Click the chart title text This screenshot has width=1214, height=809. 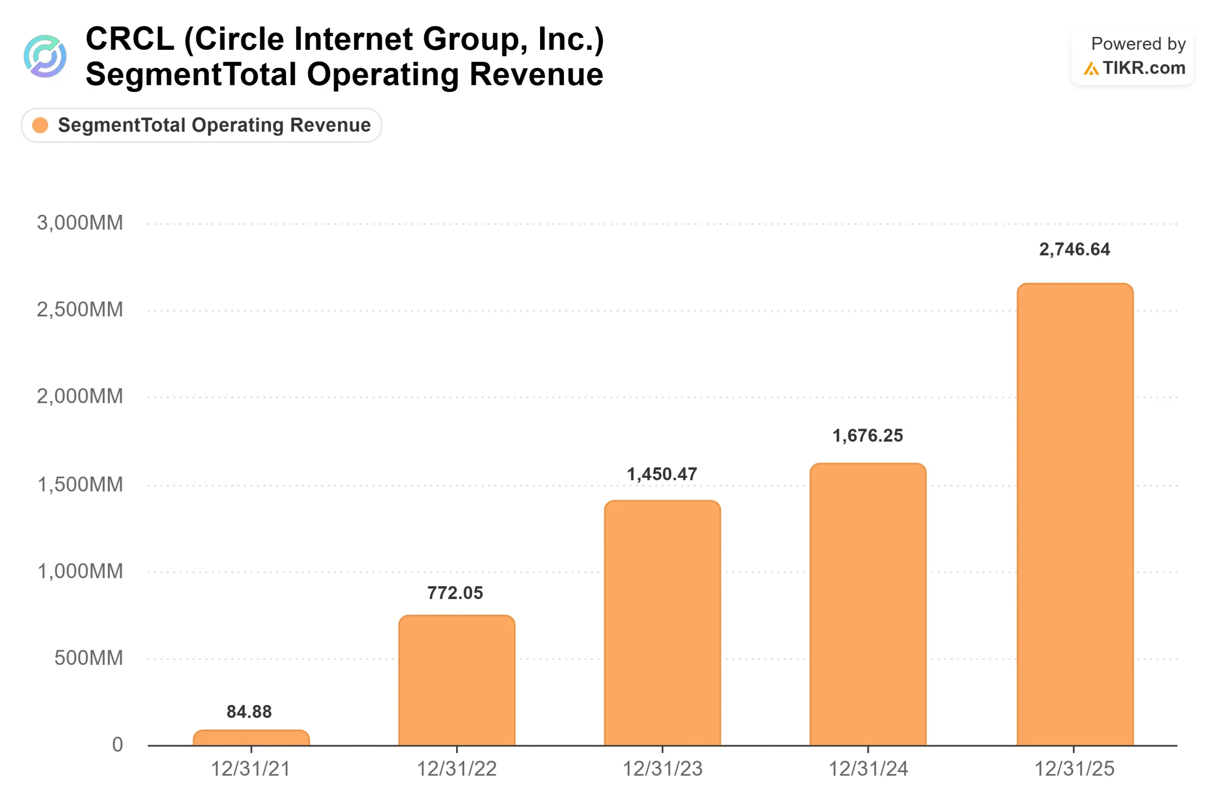click(344, 56)
